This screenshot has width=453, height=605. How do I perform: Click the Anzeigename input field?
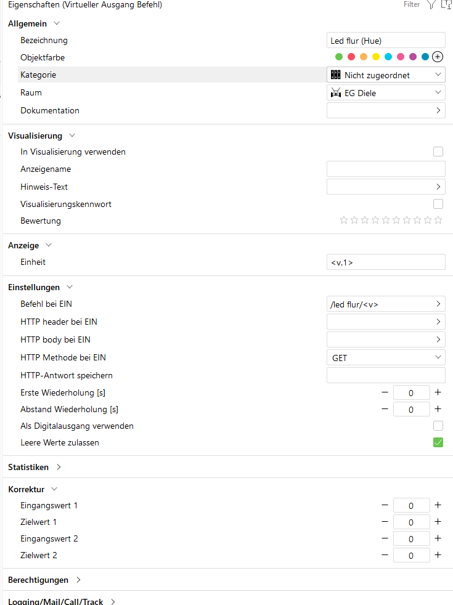(x=386, y=169)
